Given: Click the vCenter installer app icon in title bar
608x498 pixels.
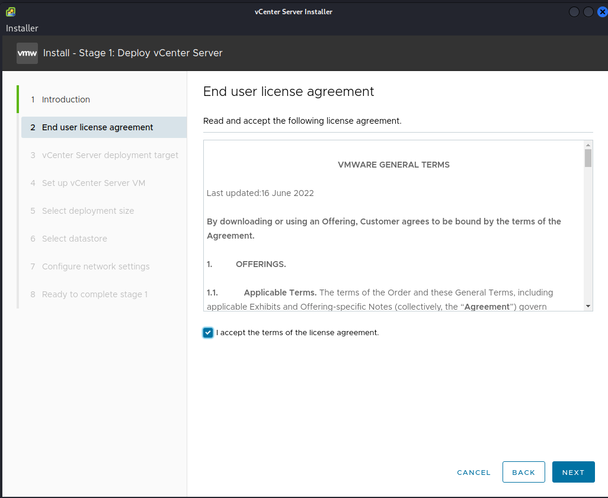Looking at the screenshot, I should pyautogui.click(x=11, y=12).
